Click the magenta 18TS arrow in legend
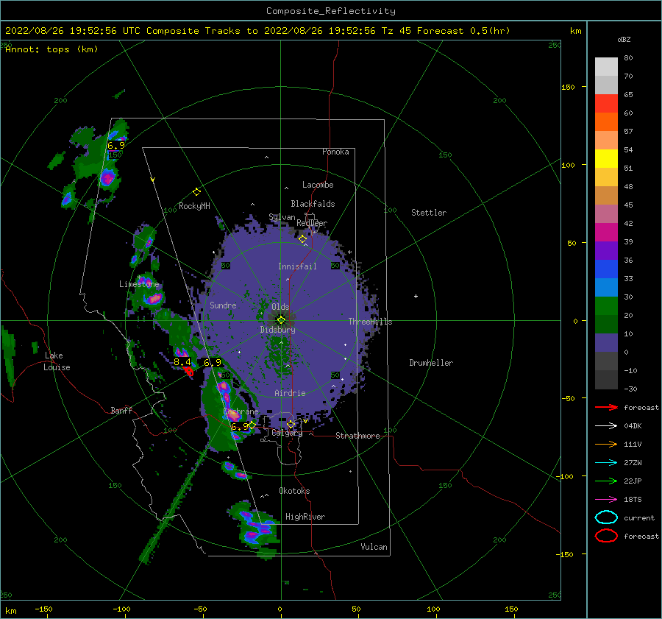 click(606, 500)
